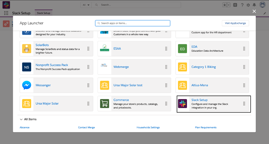Open the Favorites star icon

coord(224,5)
